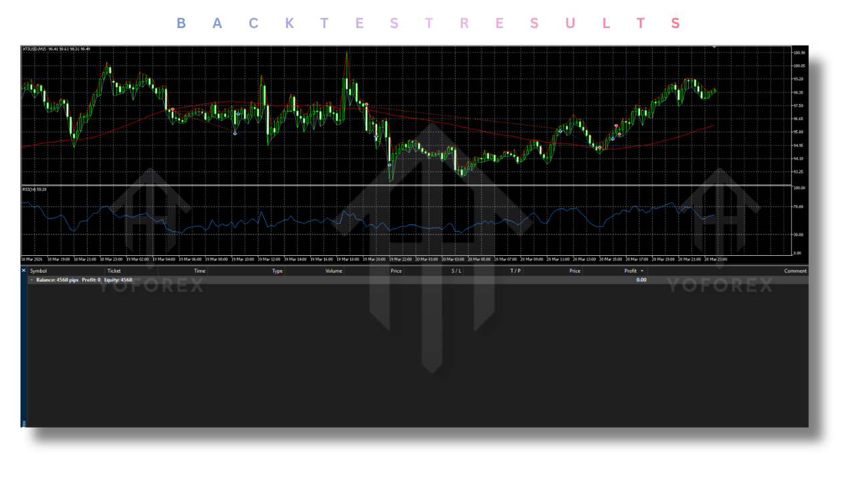Click the orange trade marker near 20 Mar 16:00

tap(619, 135)
